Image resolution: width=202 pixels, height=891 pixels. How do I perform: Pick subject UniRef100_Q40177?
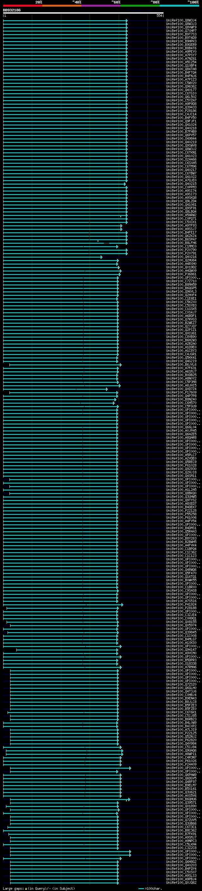(x=181, y=90)
